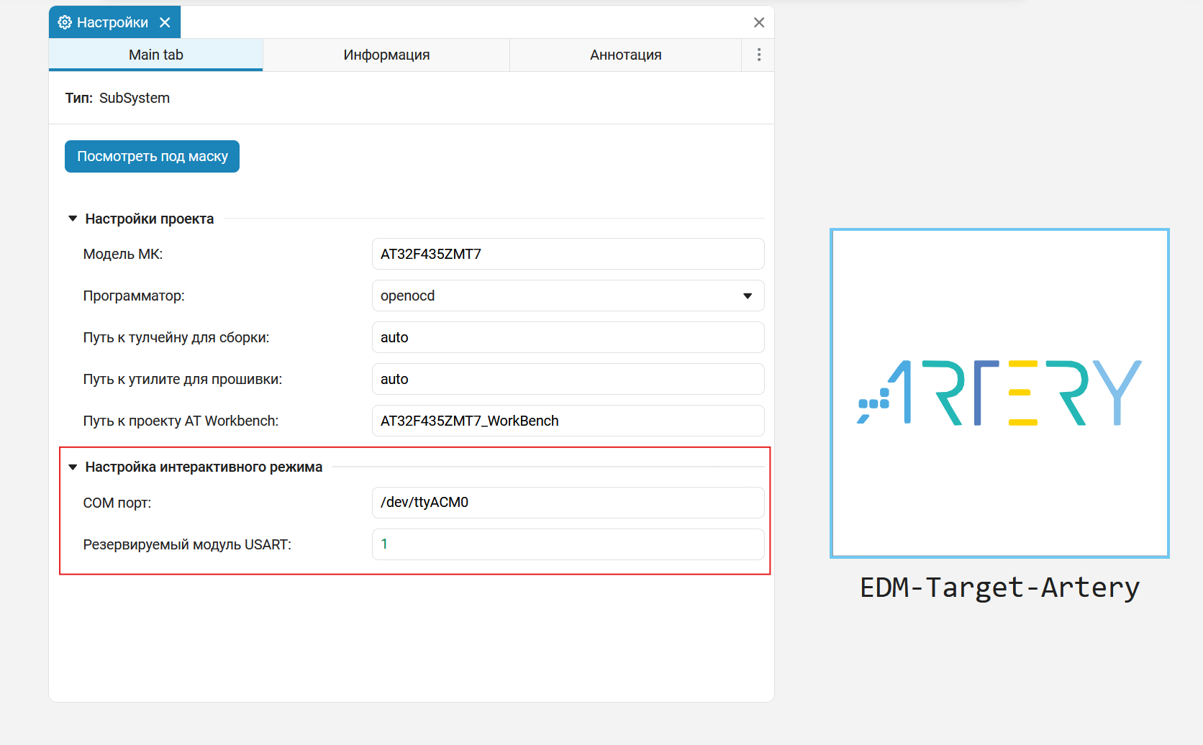The width and height of the screenshot is (1203, 745).
Task: Click the Тип: SubSystem text
Action: tap(117, 98)
